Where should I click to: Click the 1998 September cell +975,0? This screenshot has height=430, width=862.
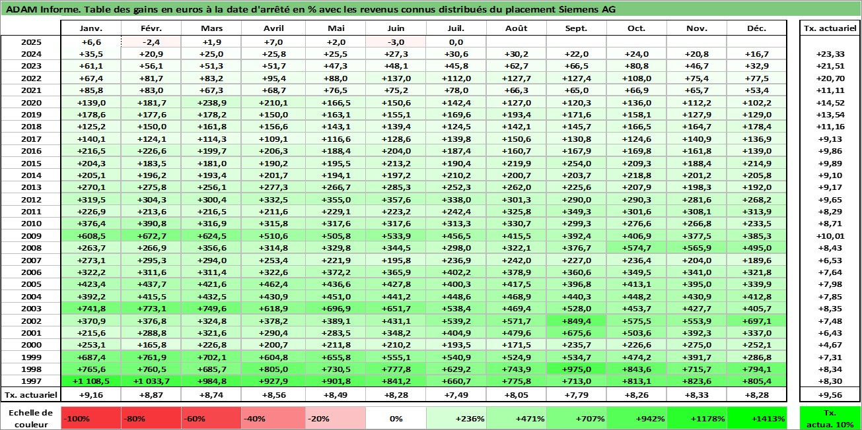577,369
